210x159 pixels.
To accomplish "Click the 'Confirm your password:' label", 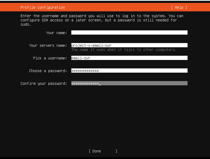I will coord(44,83).
